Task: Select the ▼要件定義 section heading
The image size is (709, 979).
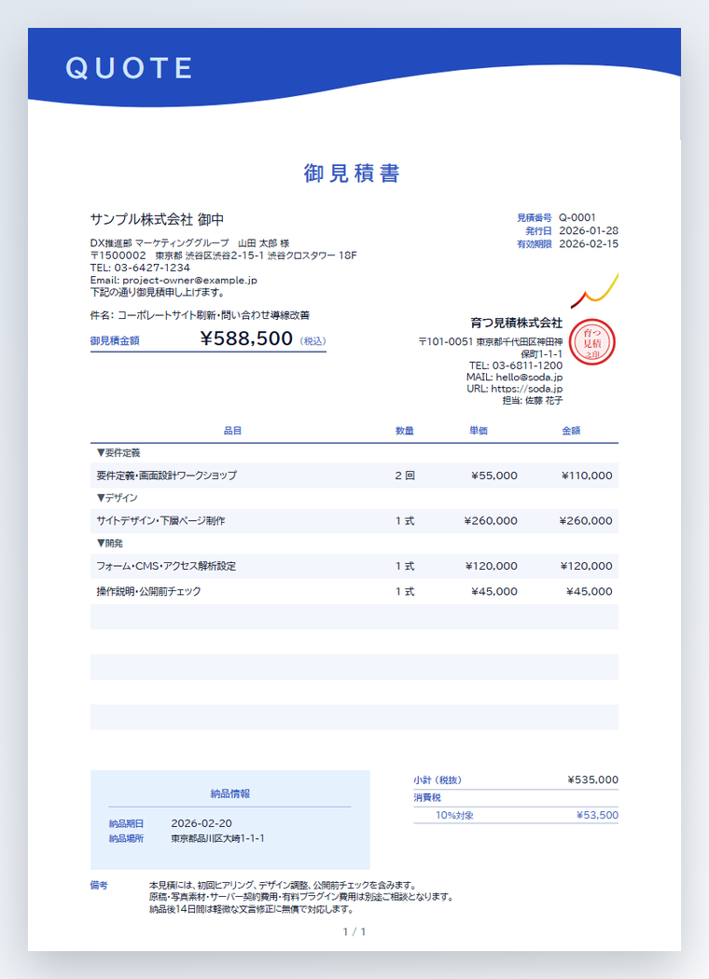Action: 118,452
